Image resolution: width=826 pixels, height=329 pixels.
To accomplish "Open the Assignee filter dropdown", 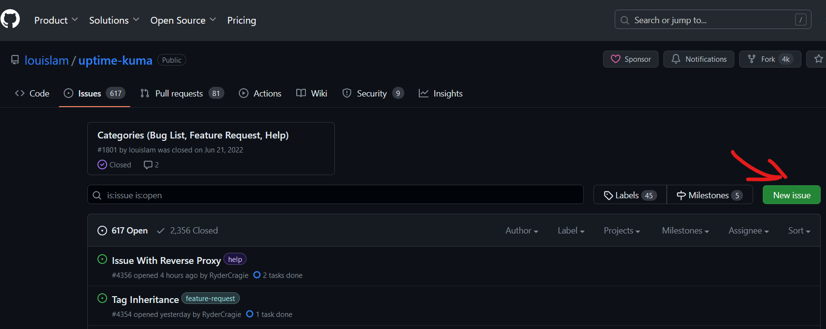I will [x=748, y=231].
